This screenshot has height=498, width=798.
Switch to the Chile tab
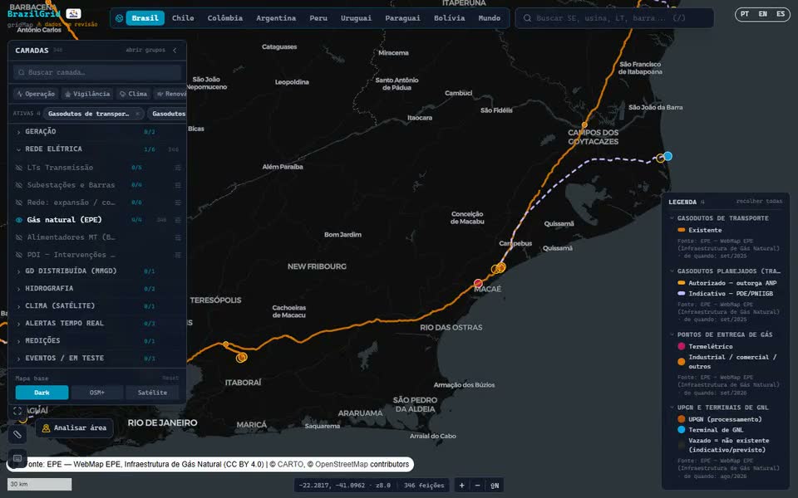click(183, 18)
